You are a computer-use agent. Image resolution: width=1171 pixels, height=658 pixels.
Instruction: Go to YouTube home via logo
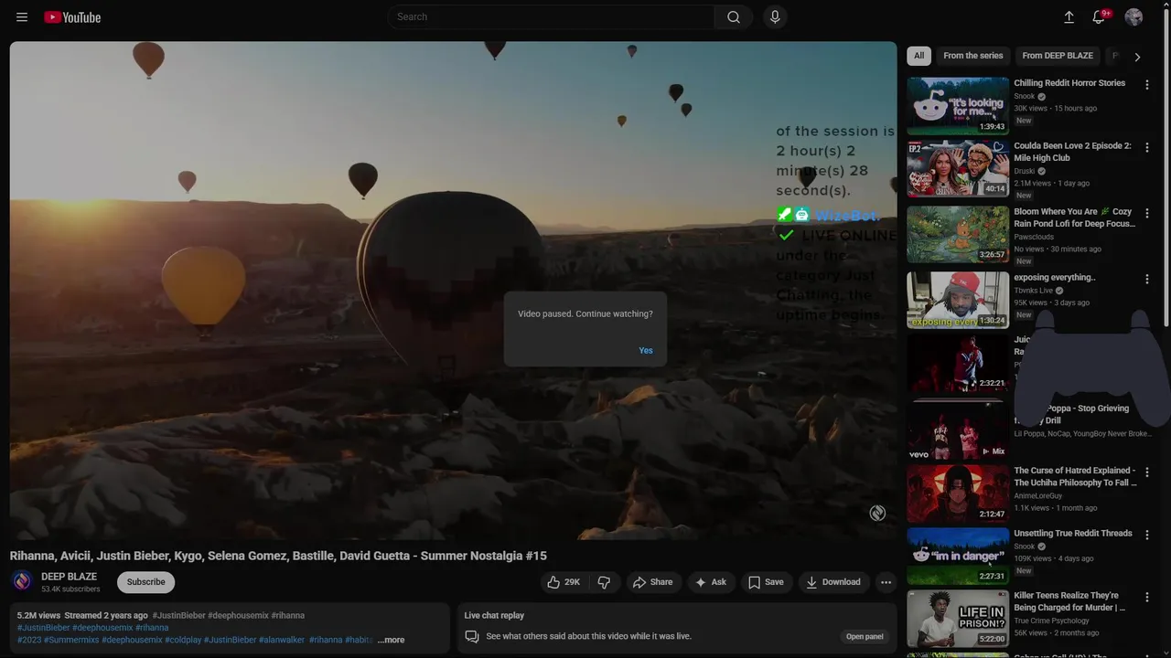coord(72,17)
